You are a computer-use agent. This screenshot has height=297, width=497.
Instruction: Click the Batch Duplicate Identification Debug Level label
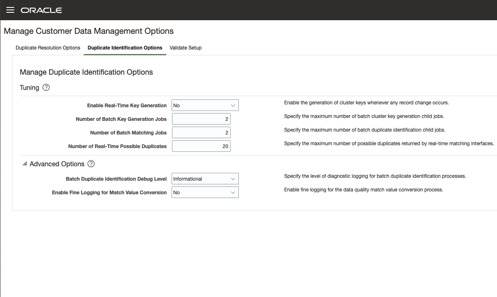(116, 179)
